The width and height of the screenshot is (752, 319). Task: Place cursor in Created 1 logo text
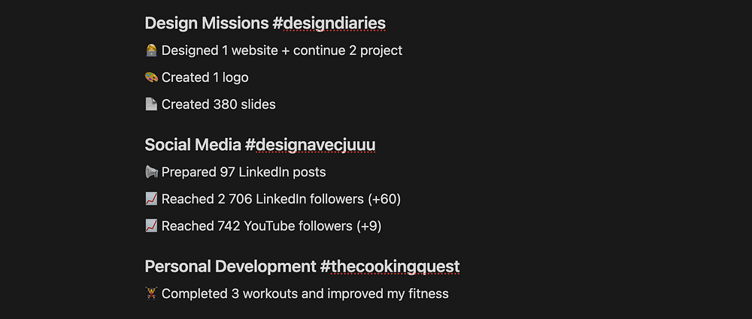[x=205, y=77]
